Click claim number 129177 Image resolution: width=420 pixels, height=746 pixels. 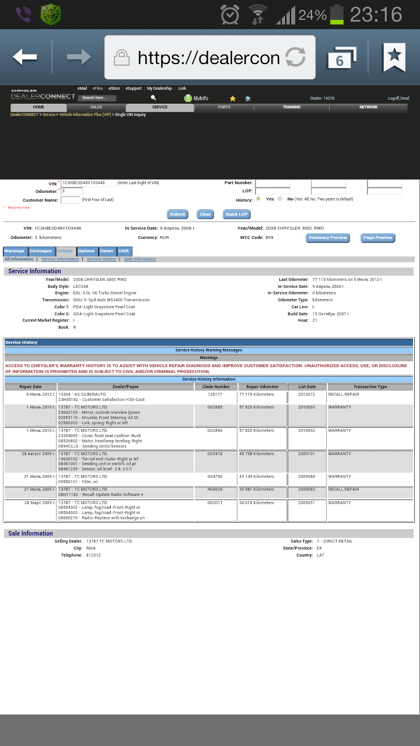215,395
